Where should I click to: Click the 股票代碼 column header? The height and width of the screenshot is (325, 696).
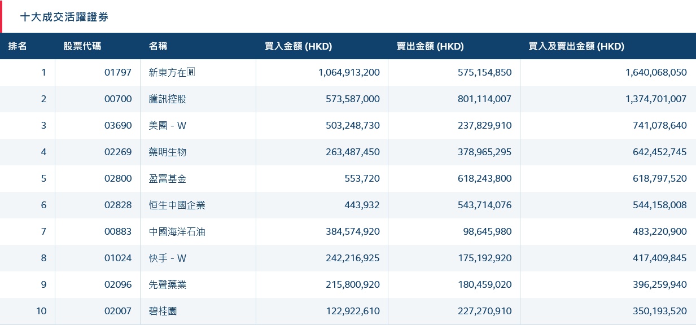(82, 46)
